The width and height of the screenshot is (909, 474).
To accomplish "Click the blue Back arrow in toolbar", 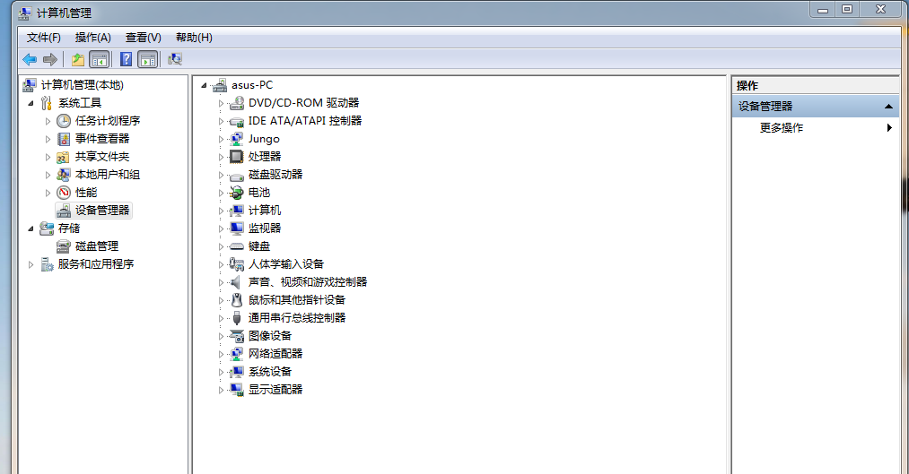I will click(30, 59).
